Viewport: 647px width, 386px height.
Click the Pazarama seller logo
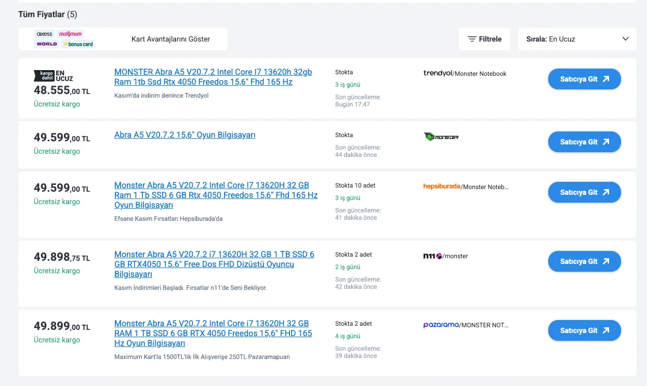click(x=441, y=325)
